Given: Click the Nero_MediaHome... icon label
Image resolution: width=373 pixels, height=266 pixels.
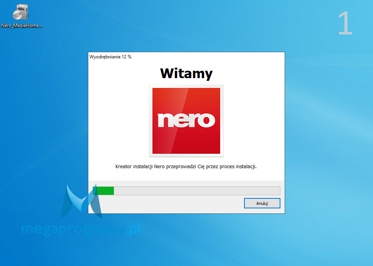Looking at the screenshot, I should pyautogui.click(x=22, y=26).
